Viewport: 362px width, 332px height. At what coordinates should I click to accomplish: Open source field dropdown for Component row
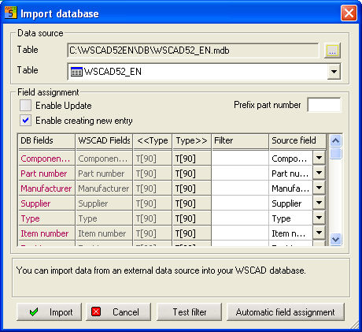[x=319, y=158]
